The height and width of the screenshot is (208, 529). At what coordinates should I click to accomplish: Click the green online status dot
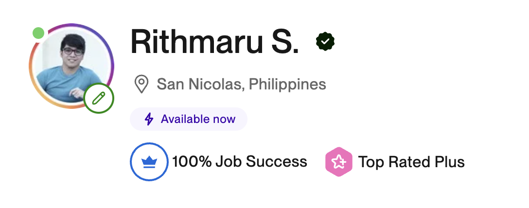click(38, 33)
